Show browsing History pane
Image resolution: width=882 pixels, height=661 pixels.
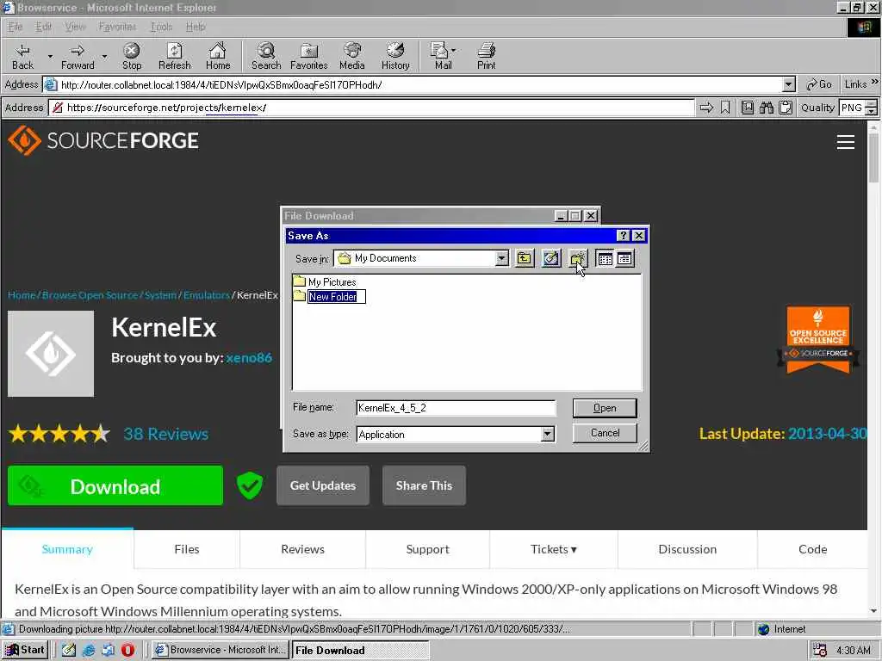pyautogui.click(x=395, y=56)
